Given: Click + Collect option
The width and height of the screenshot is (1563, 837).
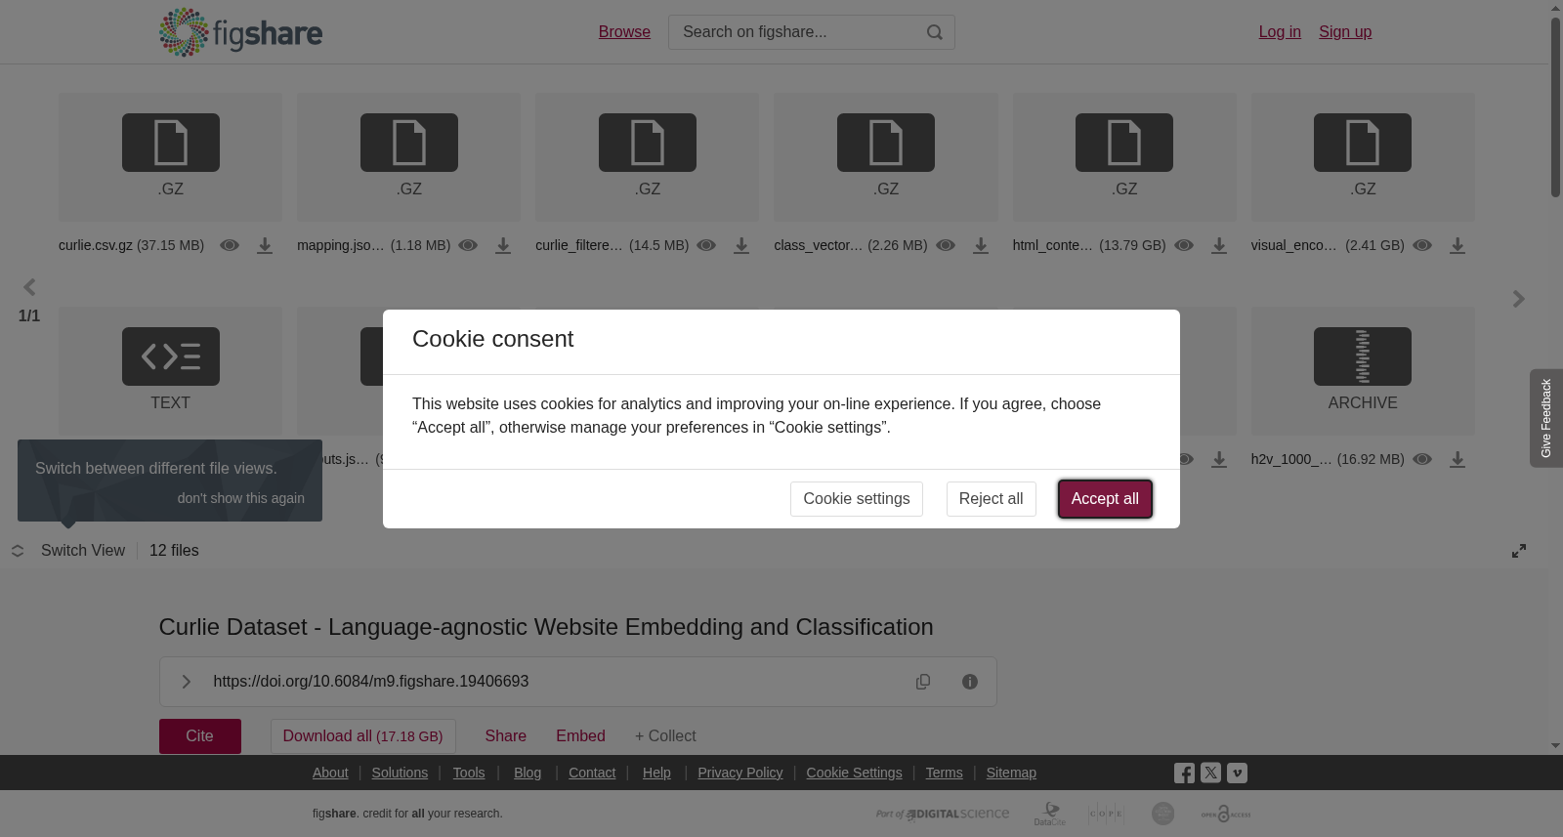Looking at the screenshot, I should click(665, 736).
